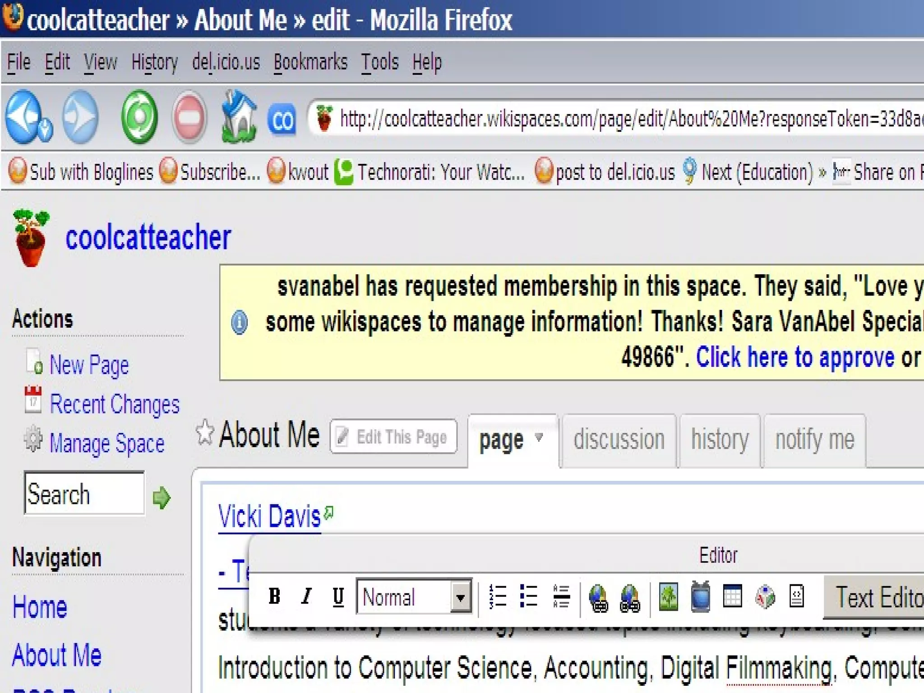The height and width of the screenshot is (693, 924).
Task: Toggle underline formatting in the editor
Action: [x=338, y=596]
